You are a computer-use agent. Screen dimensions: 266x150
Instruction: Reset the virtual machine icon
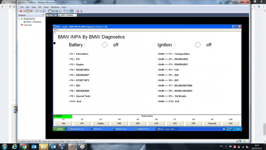coord(31,11)
